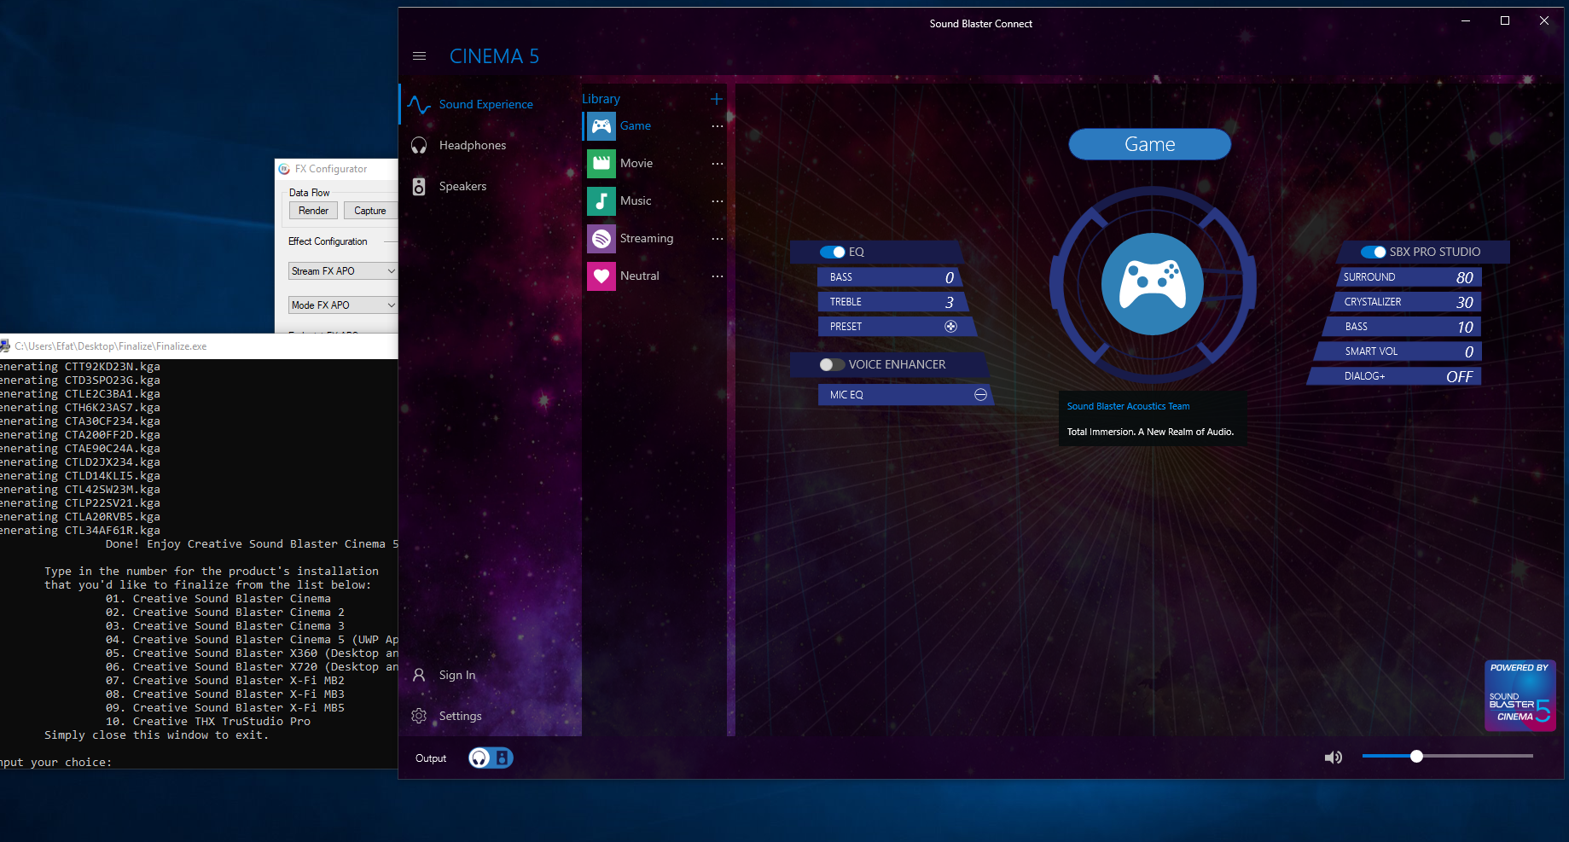Click the Library heading

(601, 99)
